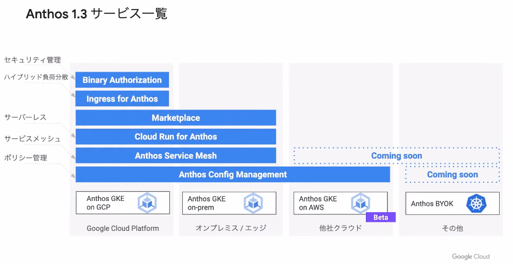
Task: Click the Google Cloud logo text
Action: 471,257
